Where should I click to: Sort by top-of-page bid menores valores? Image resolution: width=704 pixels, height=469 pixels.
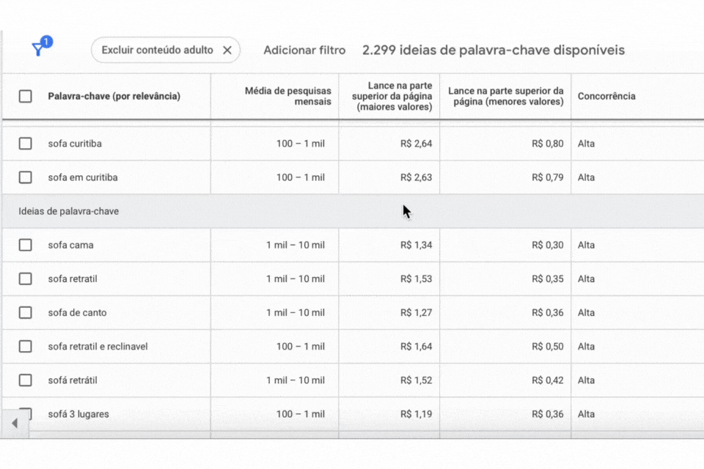pyautogui.click(x=505, y=96)
